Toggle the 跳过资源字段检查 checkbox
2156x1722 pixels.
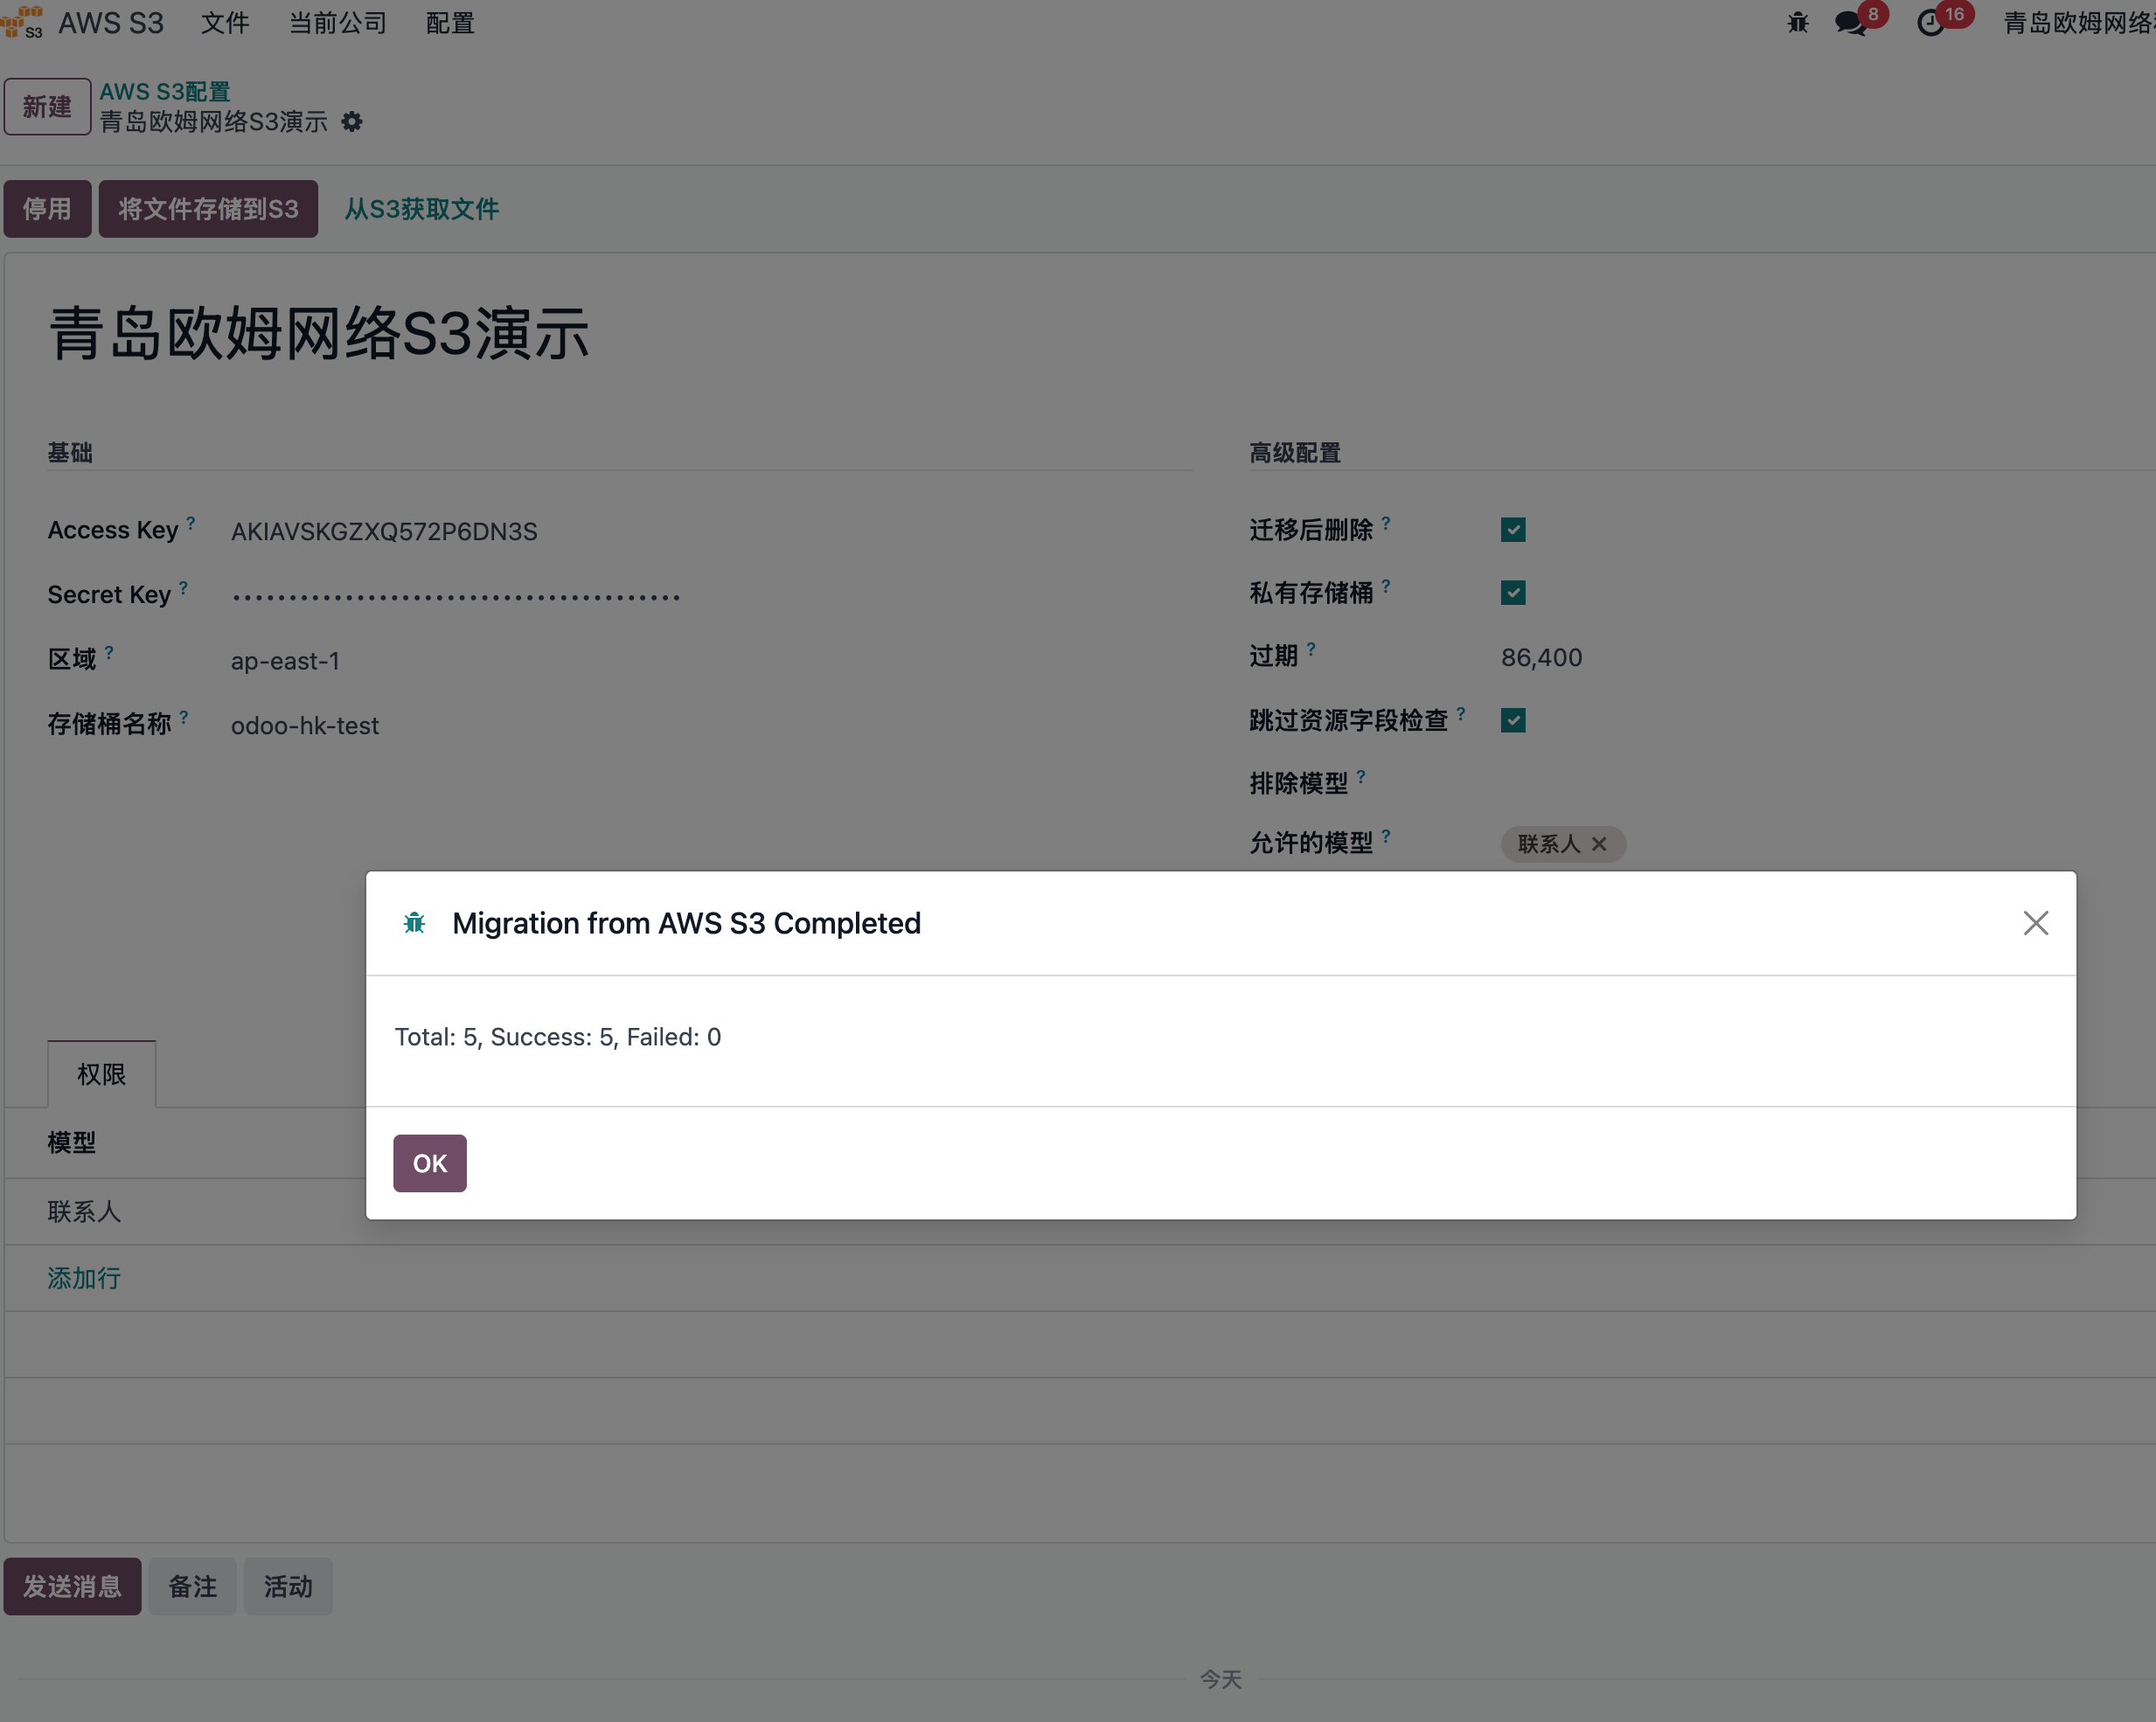(x=1513, y=720)
